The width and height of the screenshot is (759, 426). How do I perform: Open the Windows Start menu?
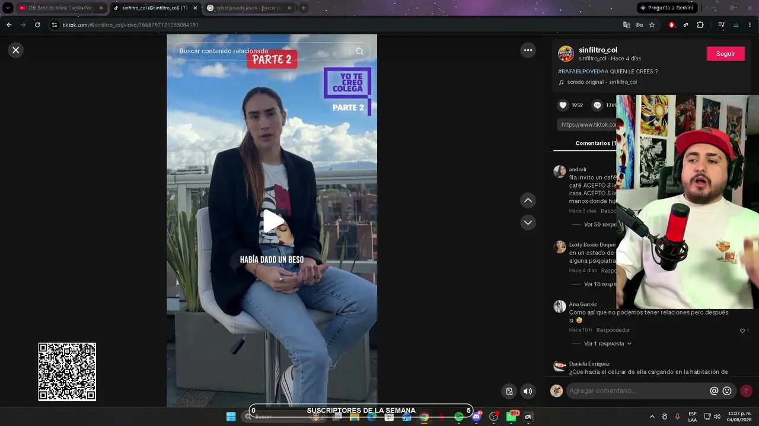[x=231, y=417]
